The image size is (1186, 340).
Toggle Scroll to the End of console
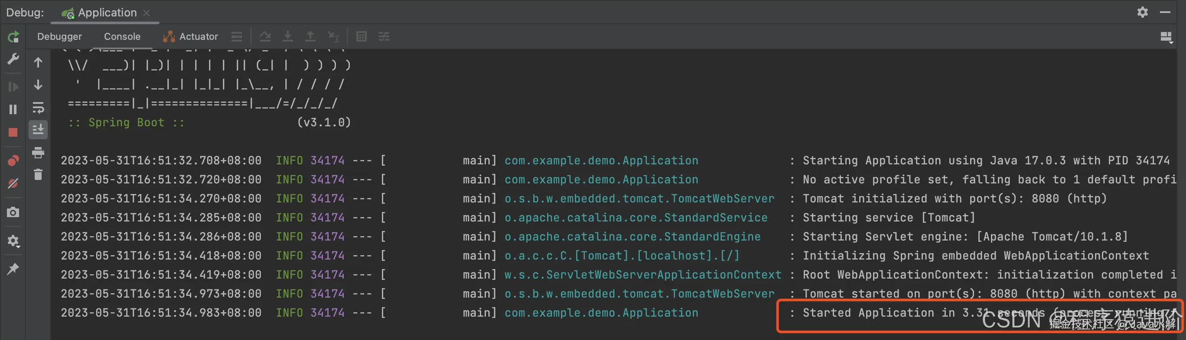(38, 130)
